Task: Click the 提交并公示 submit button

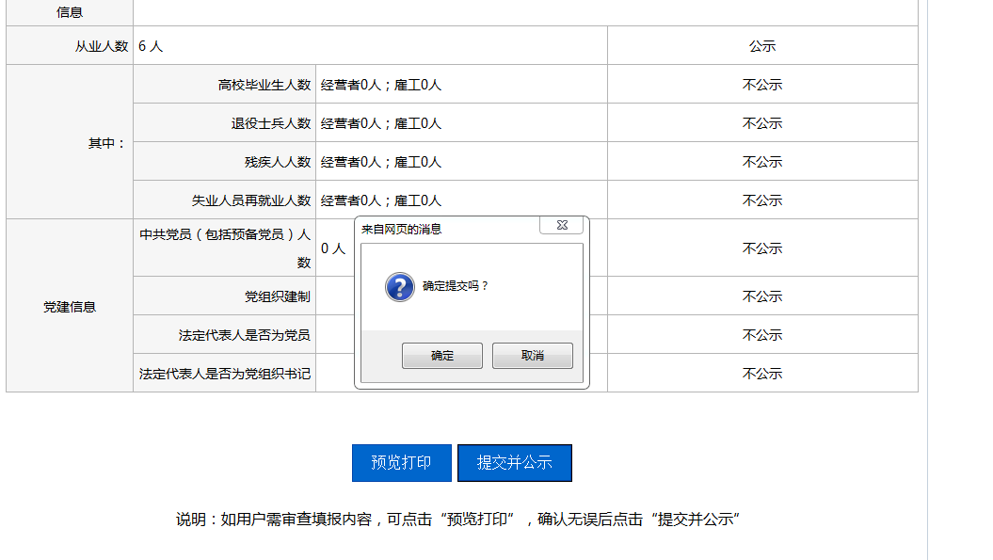Action: tap(515, 463)
